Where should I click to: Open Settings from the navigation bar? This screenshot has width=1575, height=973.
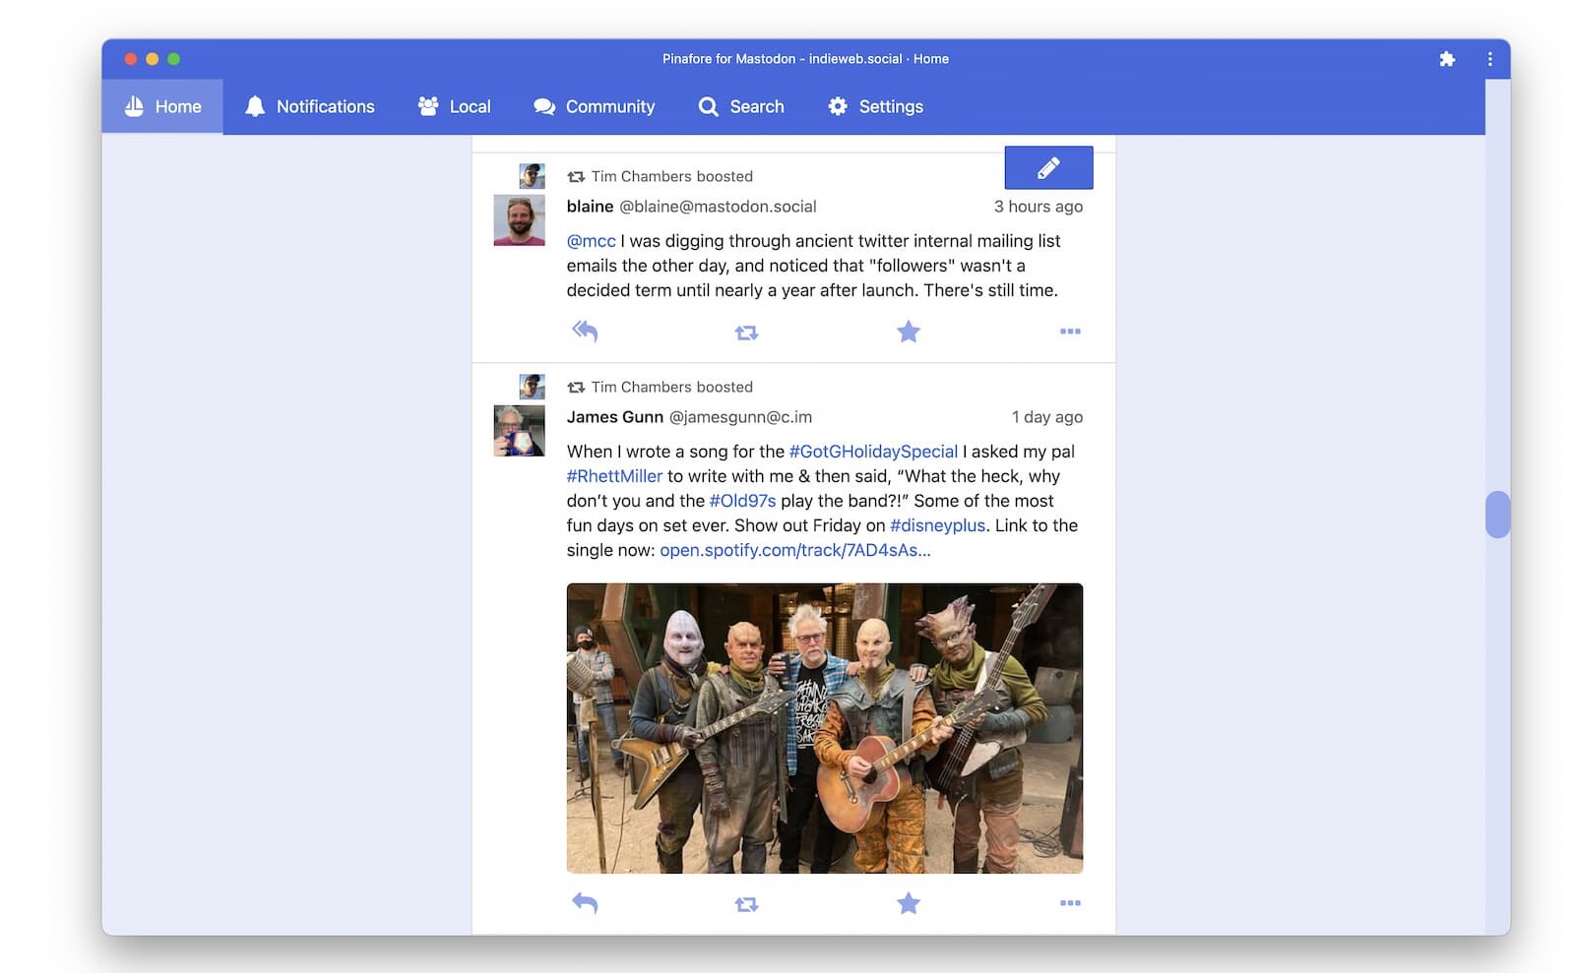coord(875,106)
